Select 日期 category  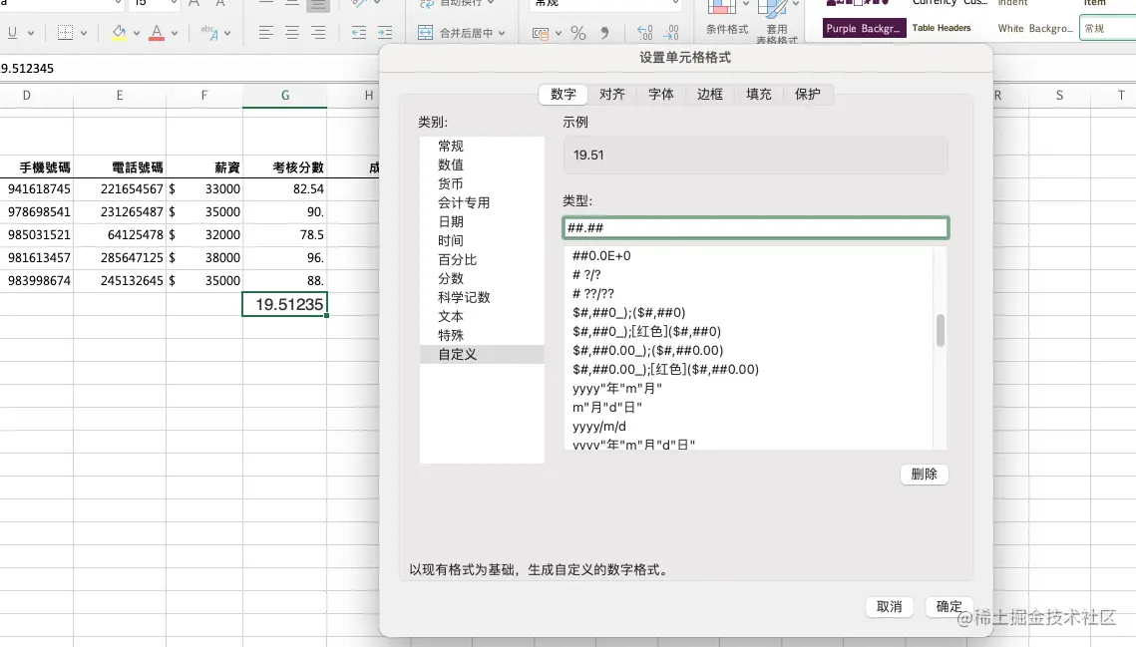pyautogui.click(x=482, y=221)
